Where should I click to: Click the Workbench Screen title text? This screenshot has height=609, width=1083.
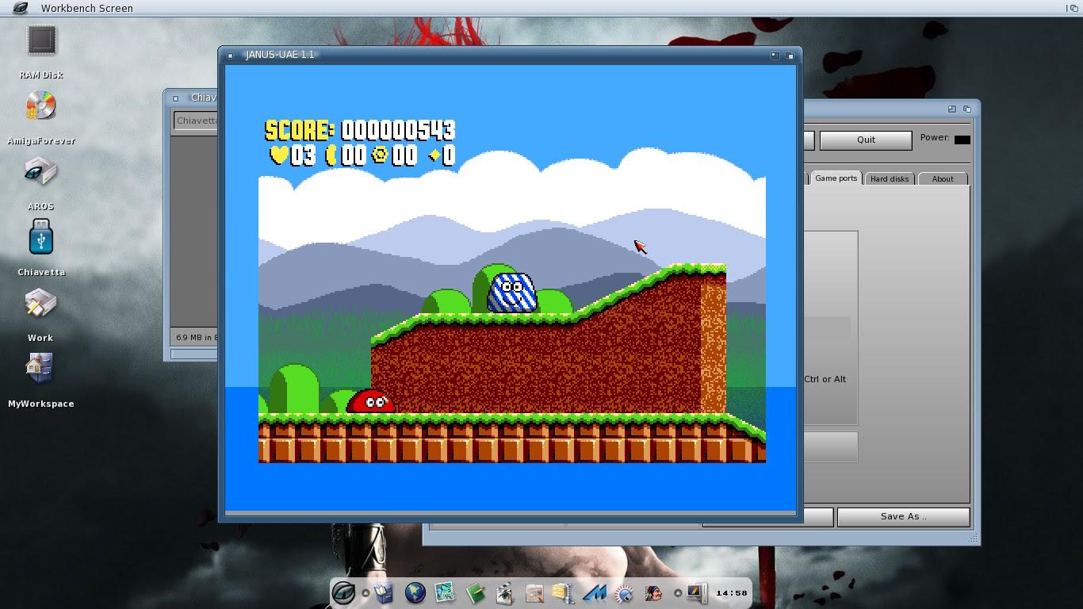[87, 8]
